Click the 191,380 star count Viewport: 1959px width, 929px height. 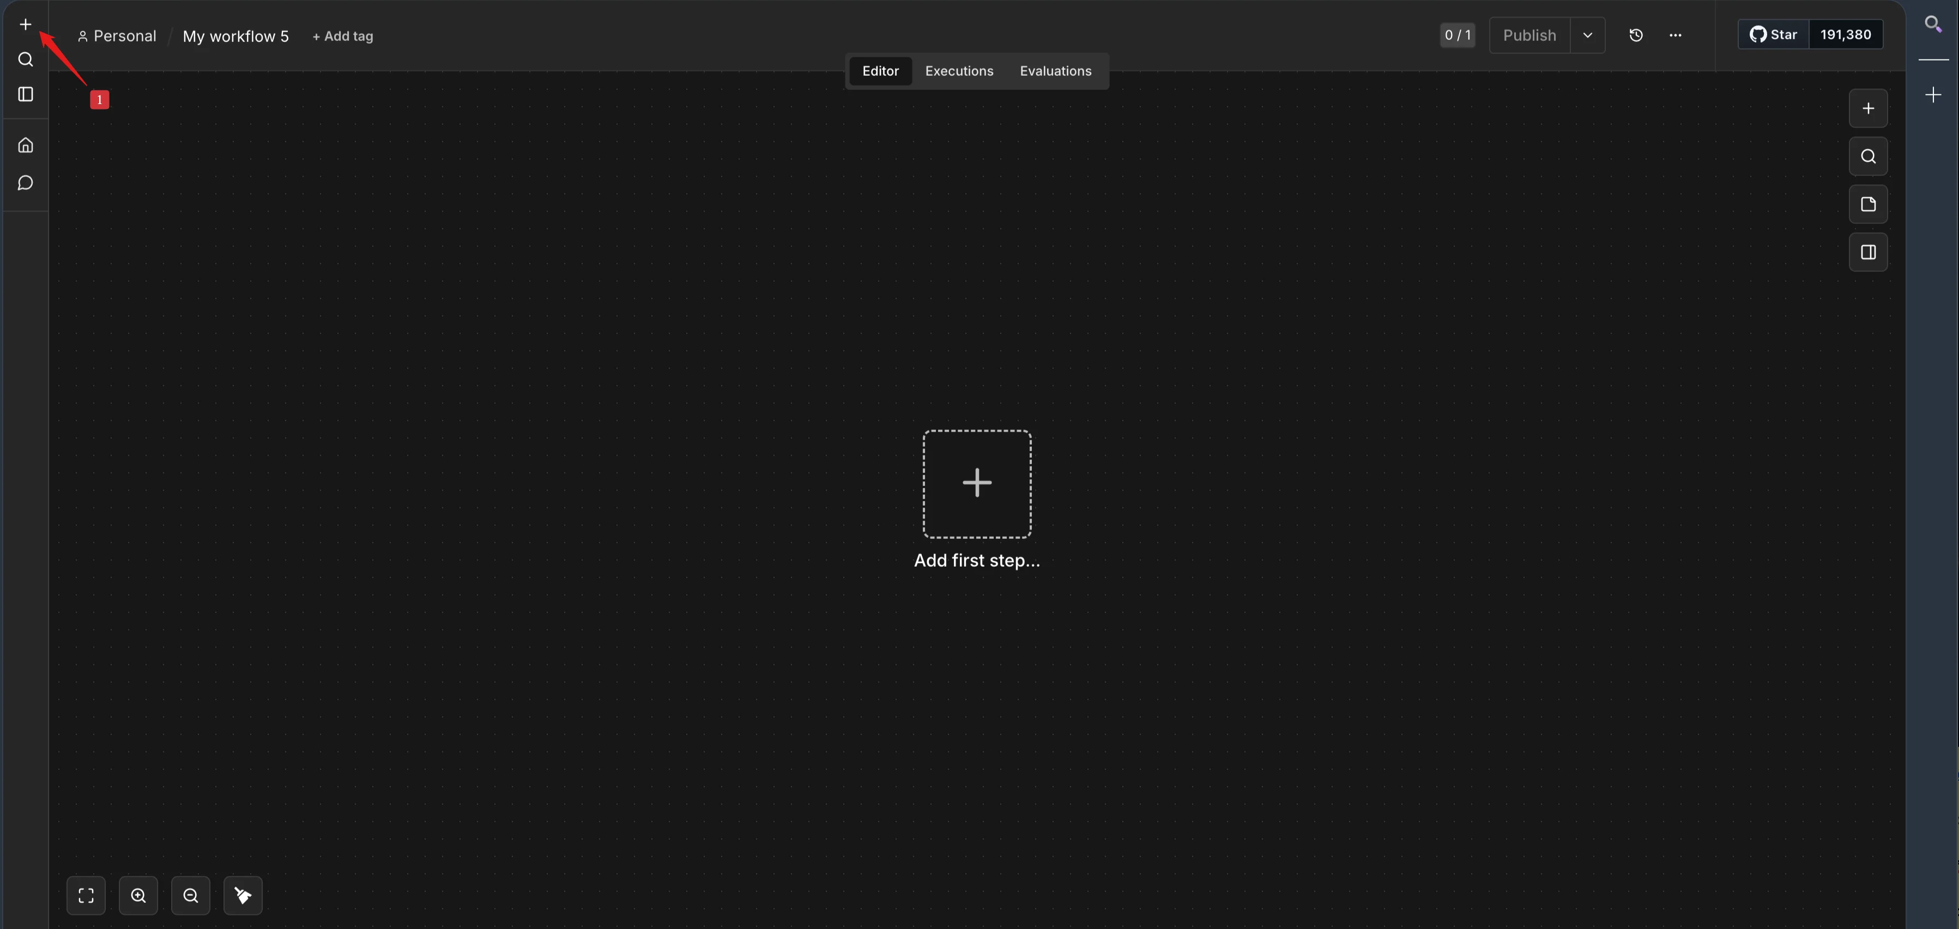click(1846, 35)
